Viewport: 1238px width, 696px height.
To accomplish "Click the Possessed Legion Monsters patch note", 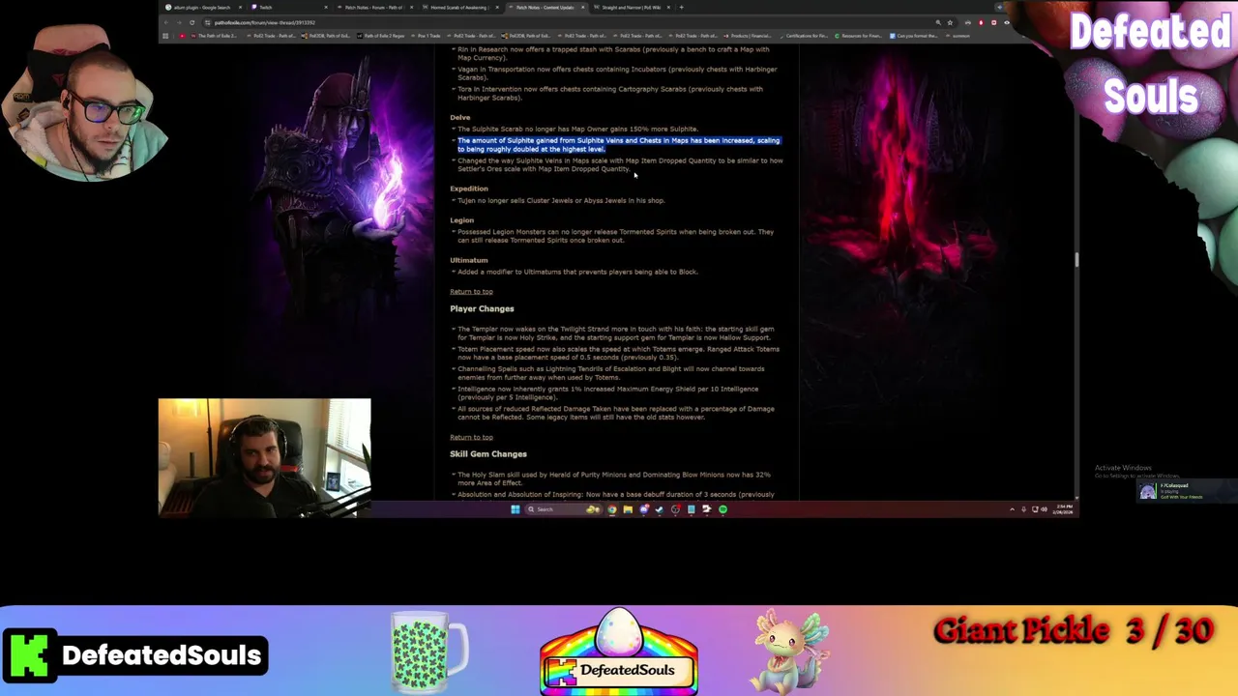I will (x=616, y=236).
